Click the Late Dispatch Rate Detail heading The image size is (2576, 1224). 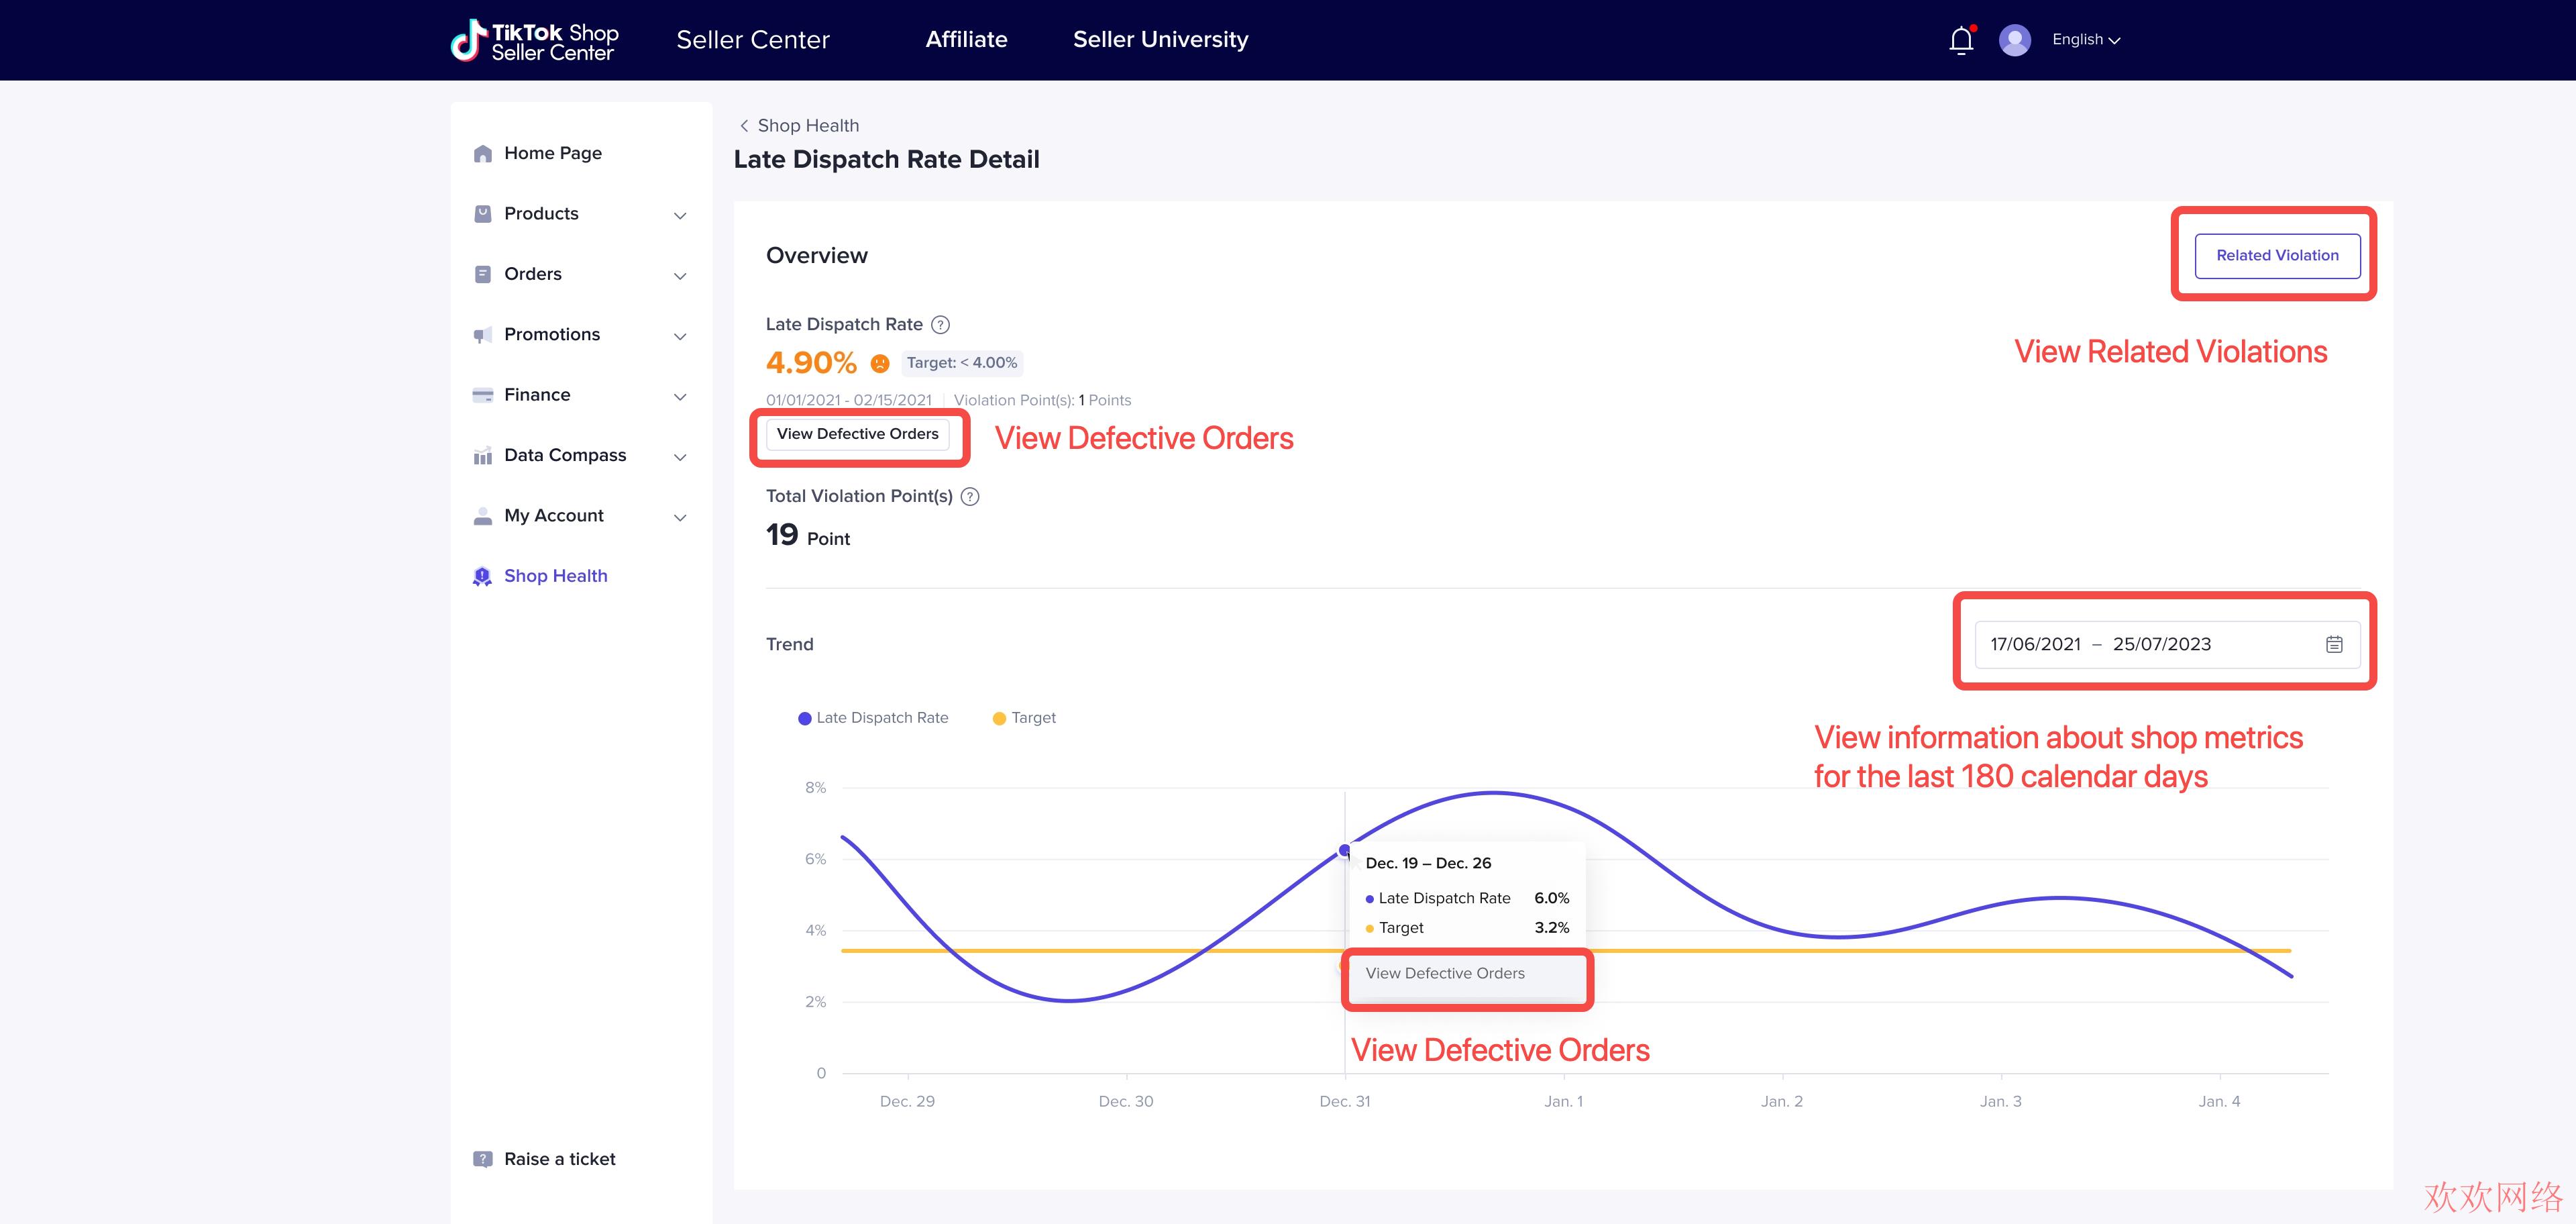pos(886,160)
